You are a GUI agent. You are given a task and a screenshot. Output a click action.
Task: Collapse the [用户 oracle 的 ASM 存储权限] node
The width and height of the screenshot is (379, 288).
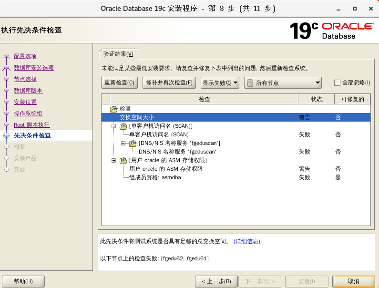coord(113,160)
